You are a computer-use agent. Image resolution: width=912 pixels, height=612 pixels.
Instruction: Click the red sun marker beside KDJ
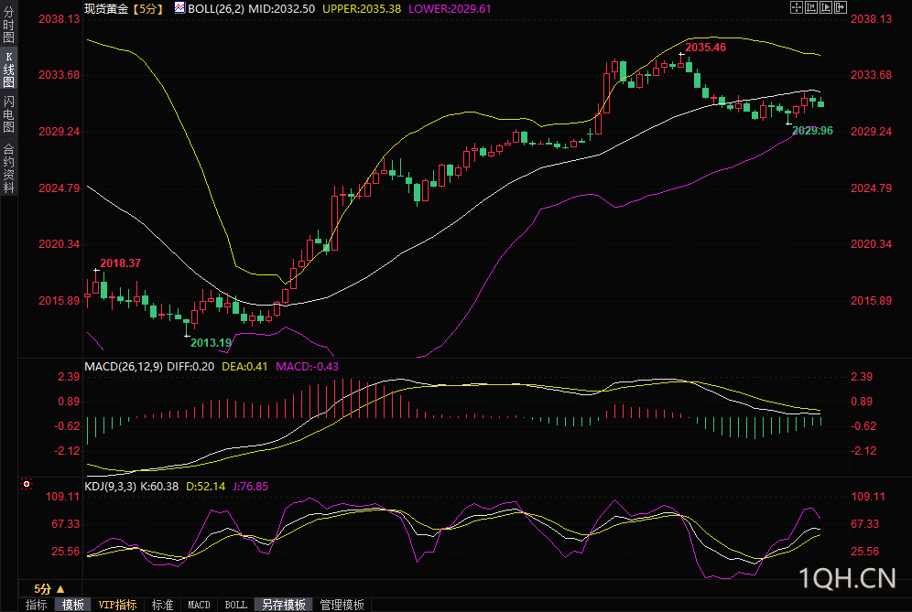pos(27,484)
